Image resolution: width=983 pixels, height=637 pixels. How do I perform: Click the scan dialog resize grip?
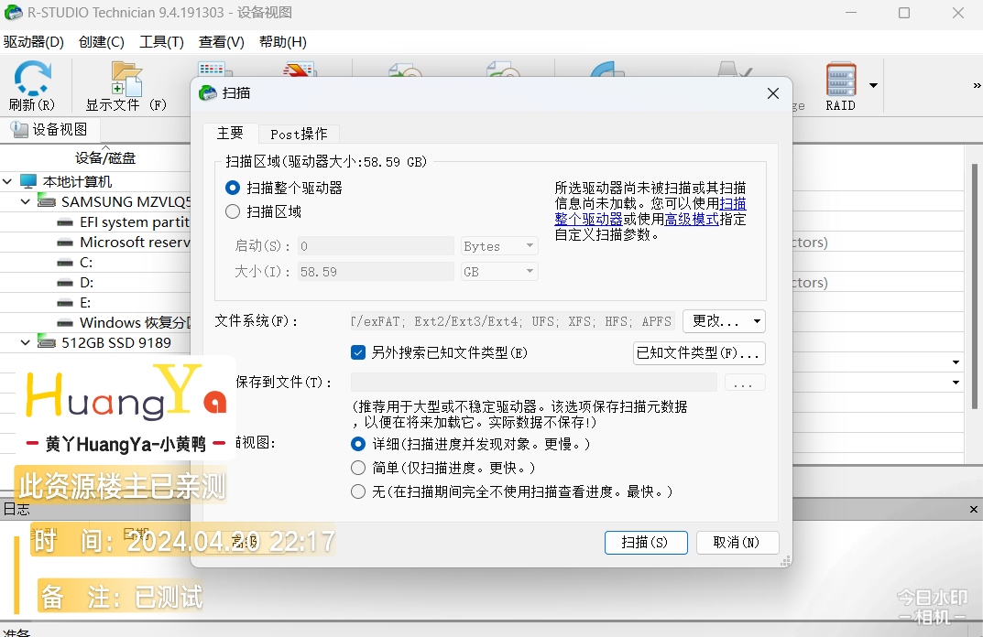coord(785,561)
